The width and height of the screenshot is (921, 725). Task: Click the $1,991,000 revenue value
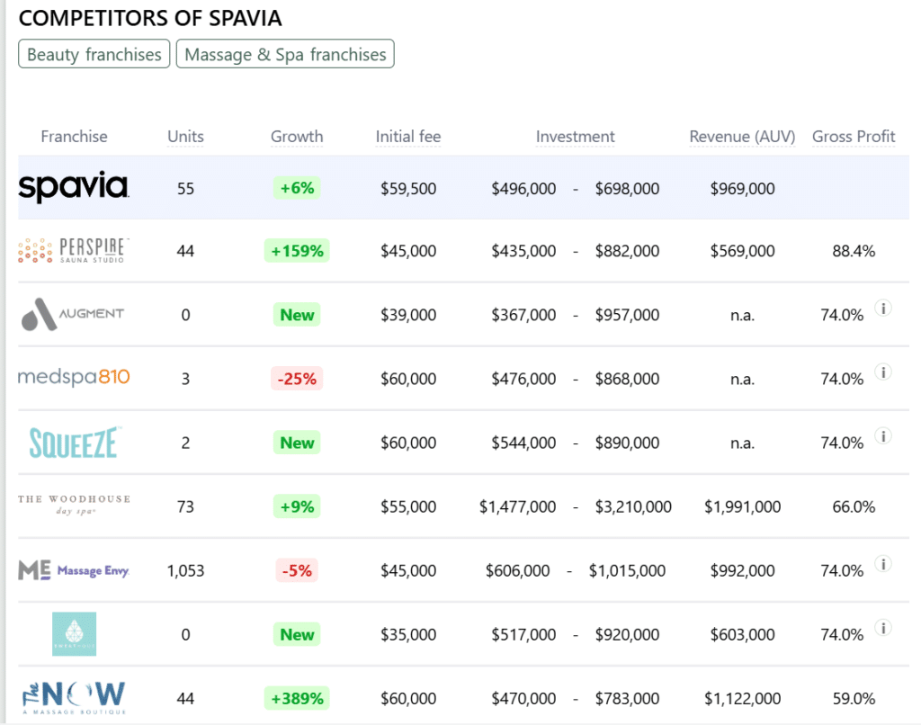tap(742, 507)
